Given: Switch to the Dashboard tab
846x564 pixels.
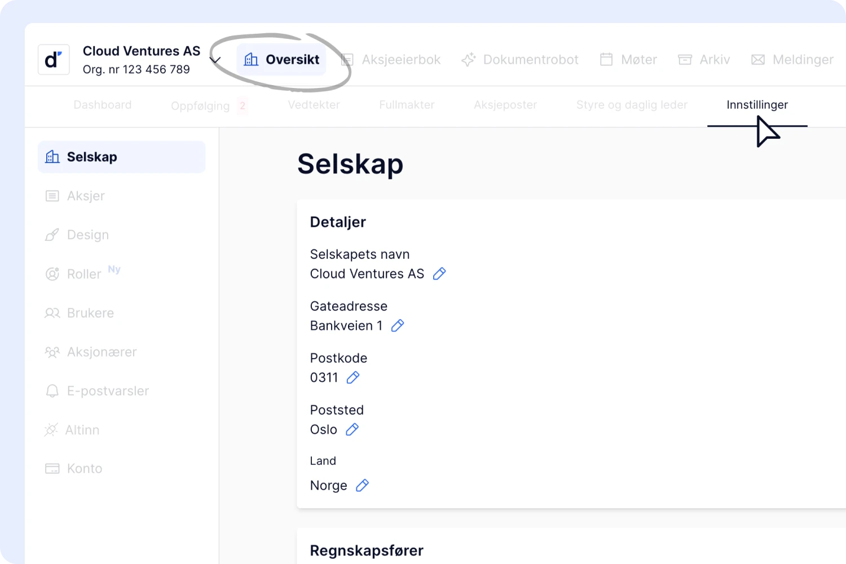Looking at the screenshot, I should (x=103, y=105).
